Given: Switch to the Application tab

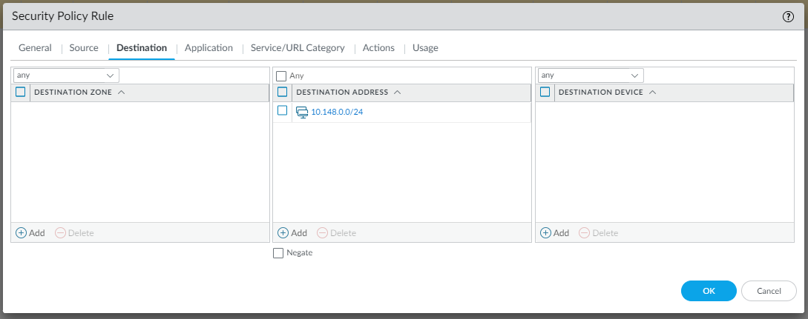Looking at the screenshot, I should pos(208,47).
